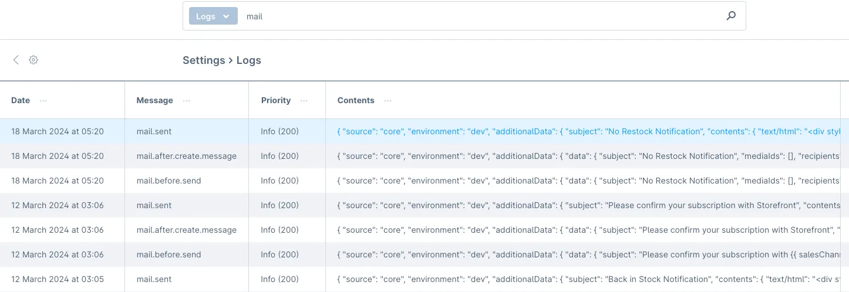Select the 12 March 03:06 mail.after.create.message entry

[x=186, y=230]
